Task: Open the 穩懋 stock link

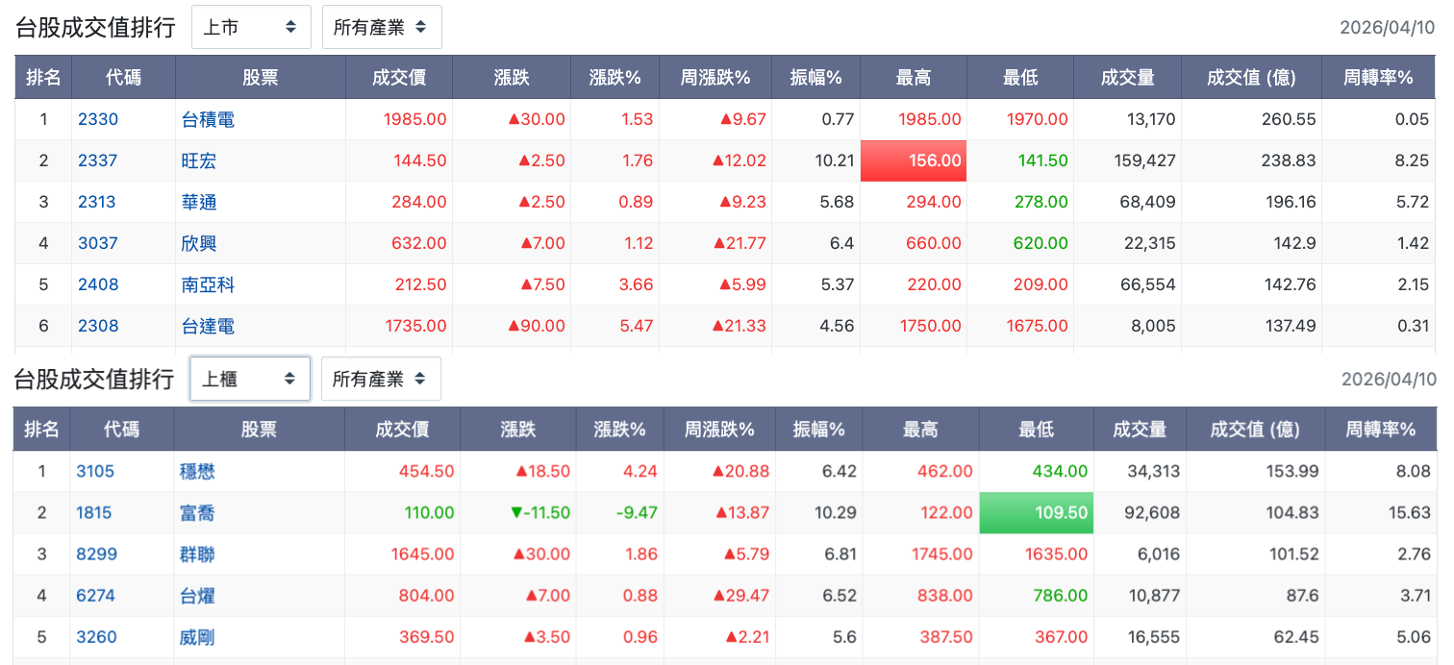Action: pyautogui.click(x=197, y=471)
